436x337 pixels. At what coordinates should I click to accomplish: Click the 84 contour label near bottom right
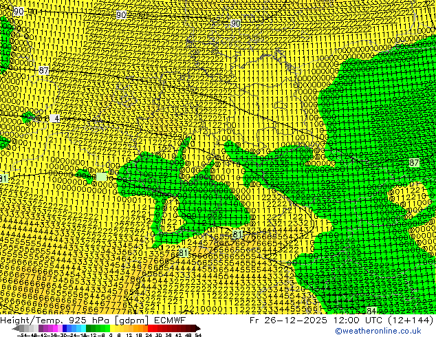pyautogui.click(x=371, y=311)
